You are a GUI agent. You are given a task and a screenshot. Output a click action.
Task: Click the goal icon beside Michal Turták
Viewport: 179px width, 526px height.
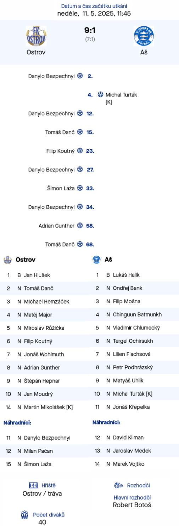click(x=100, y=95)
